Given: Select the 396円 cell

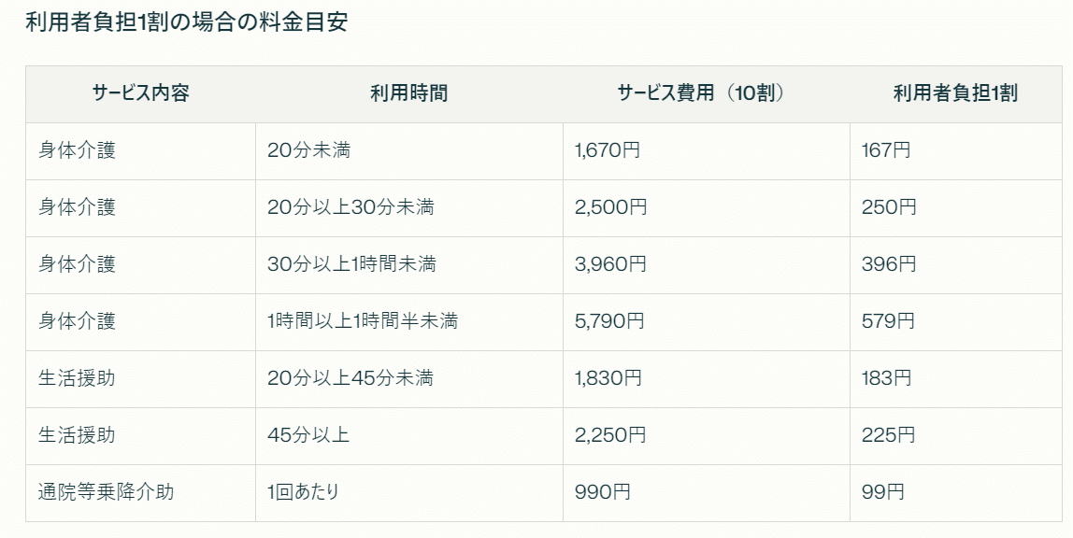Looking at the screenshot, I should pyautogui.click(x=955, y=265).
